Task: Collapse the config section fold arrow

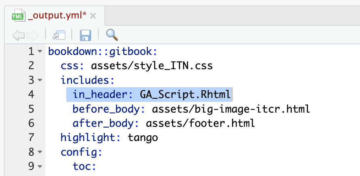Action: click(40, 153)
